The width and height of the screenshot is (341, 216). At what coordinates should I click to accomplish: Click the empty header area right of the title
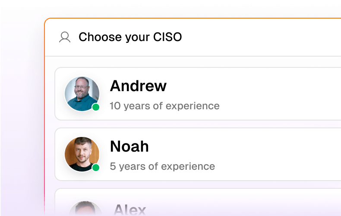click(x=261, y=37)
